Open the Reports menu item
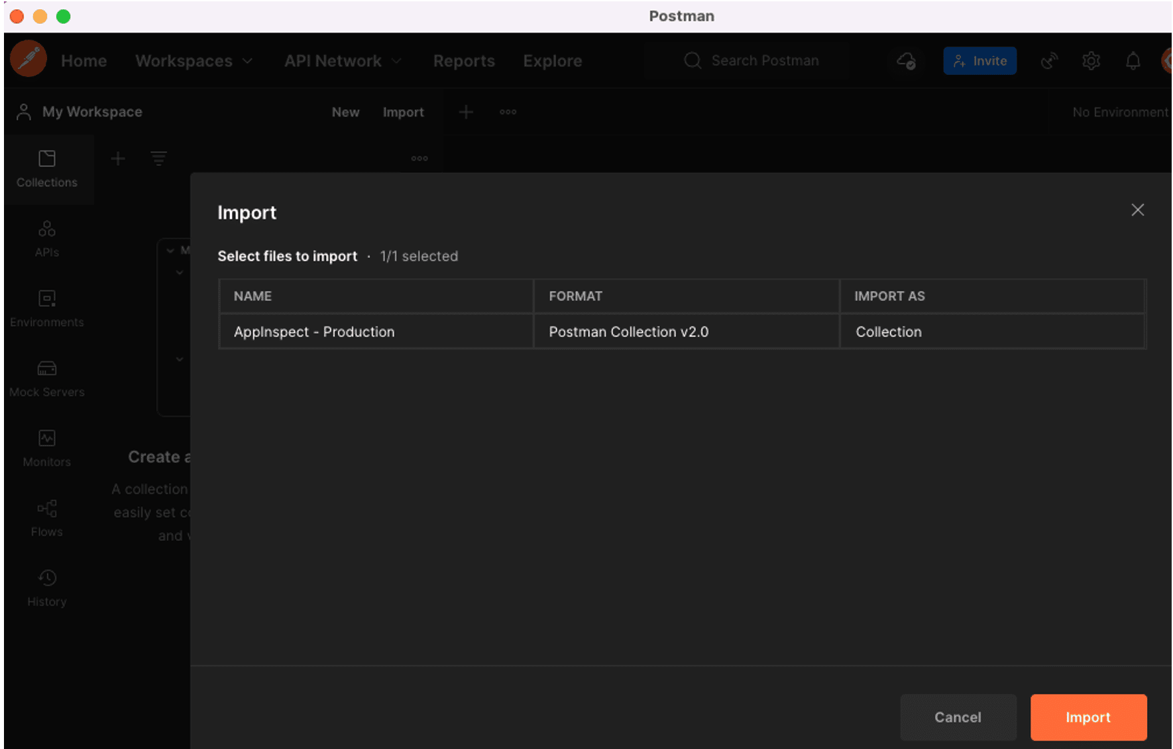The width and height of the screenshot is (1173, 749). 464,61
